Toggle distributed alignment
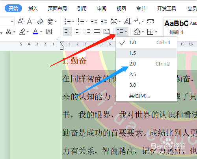 click(107, 32)
